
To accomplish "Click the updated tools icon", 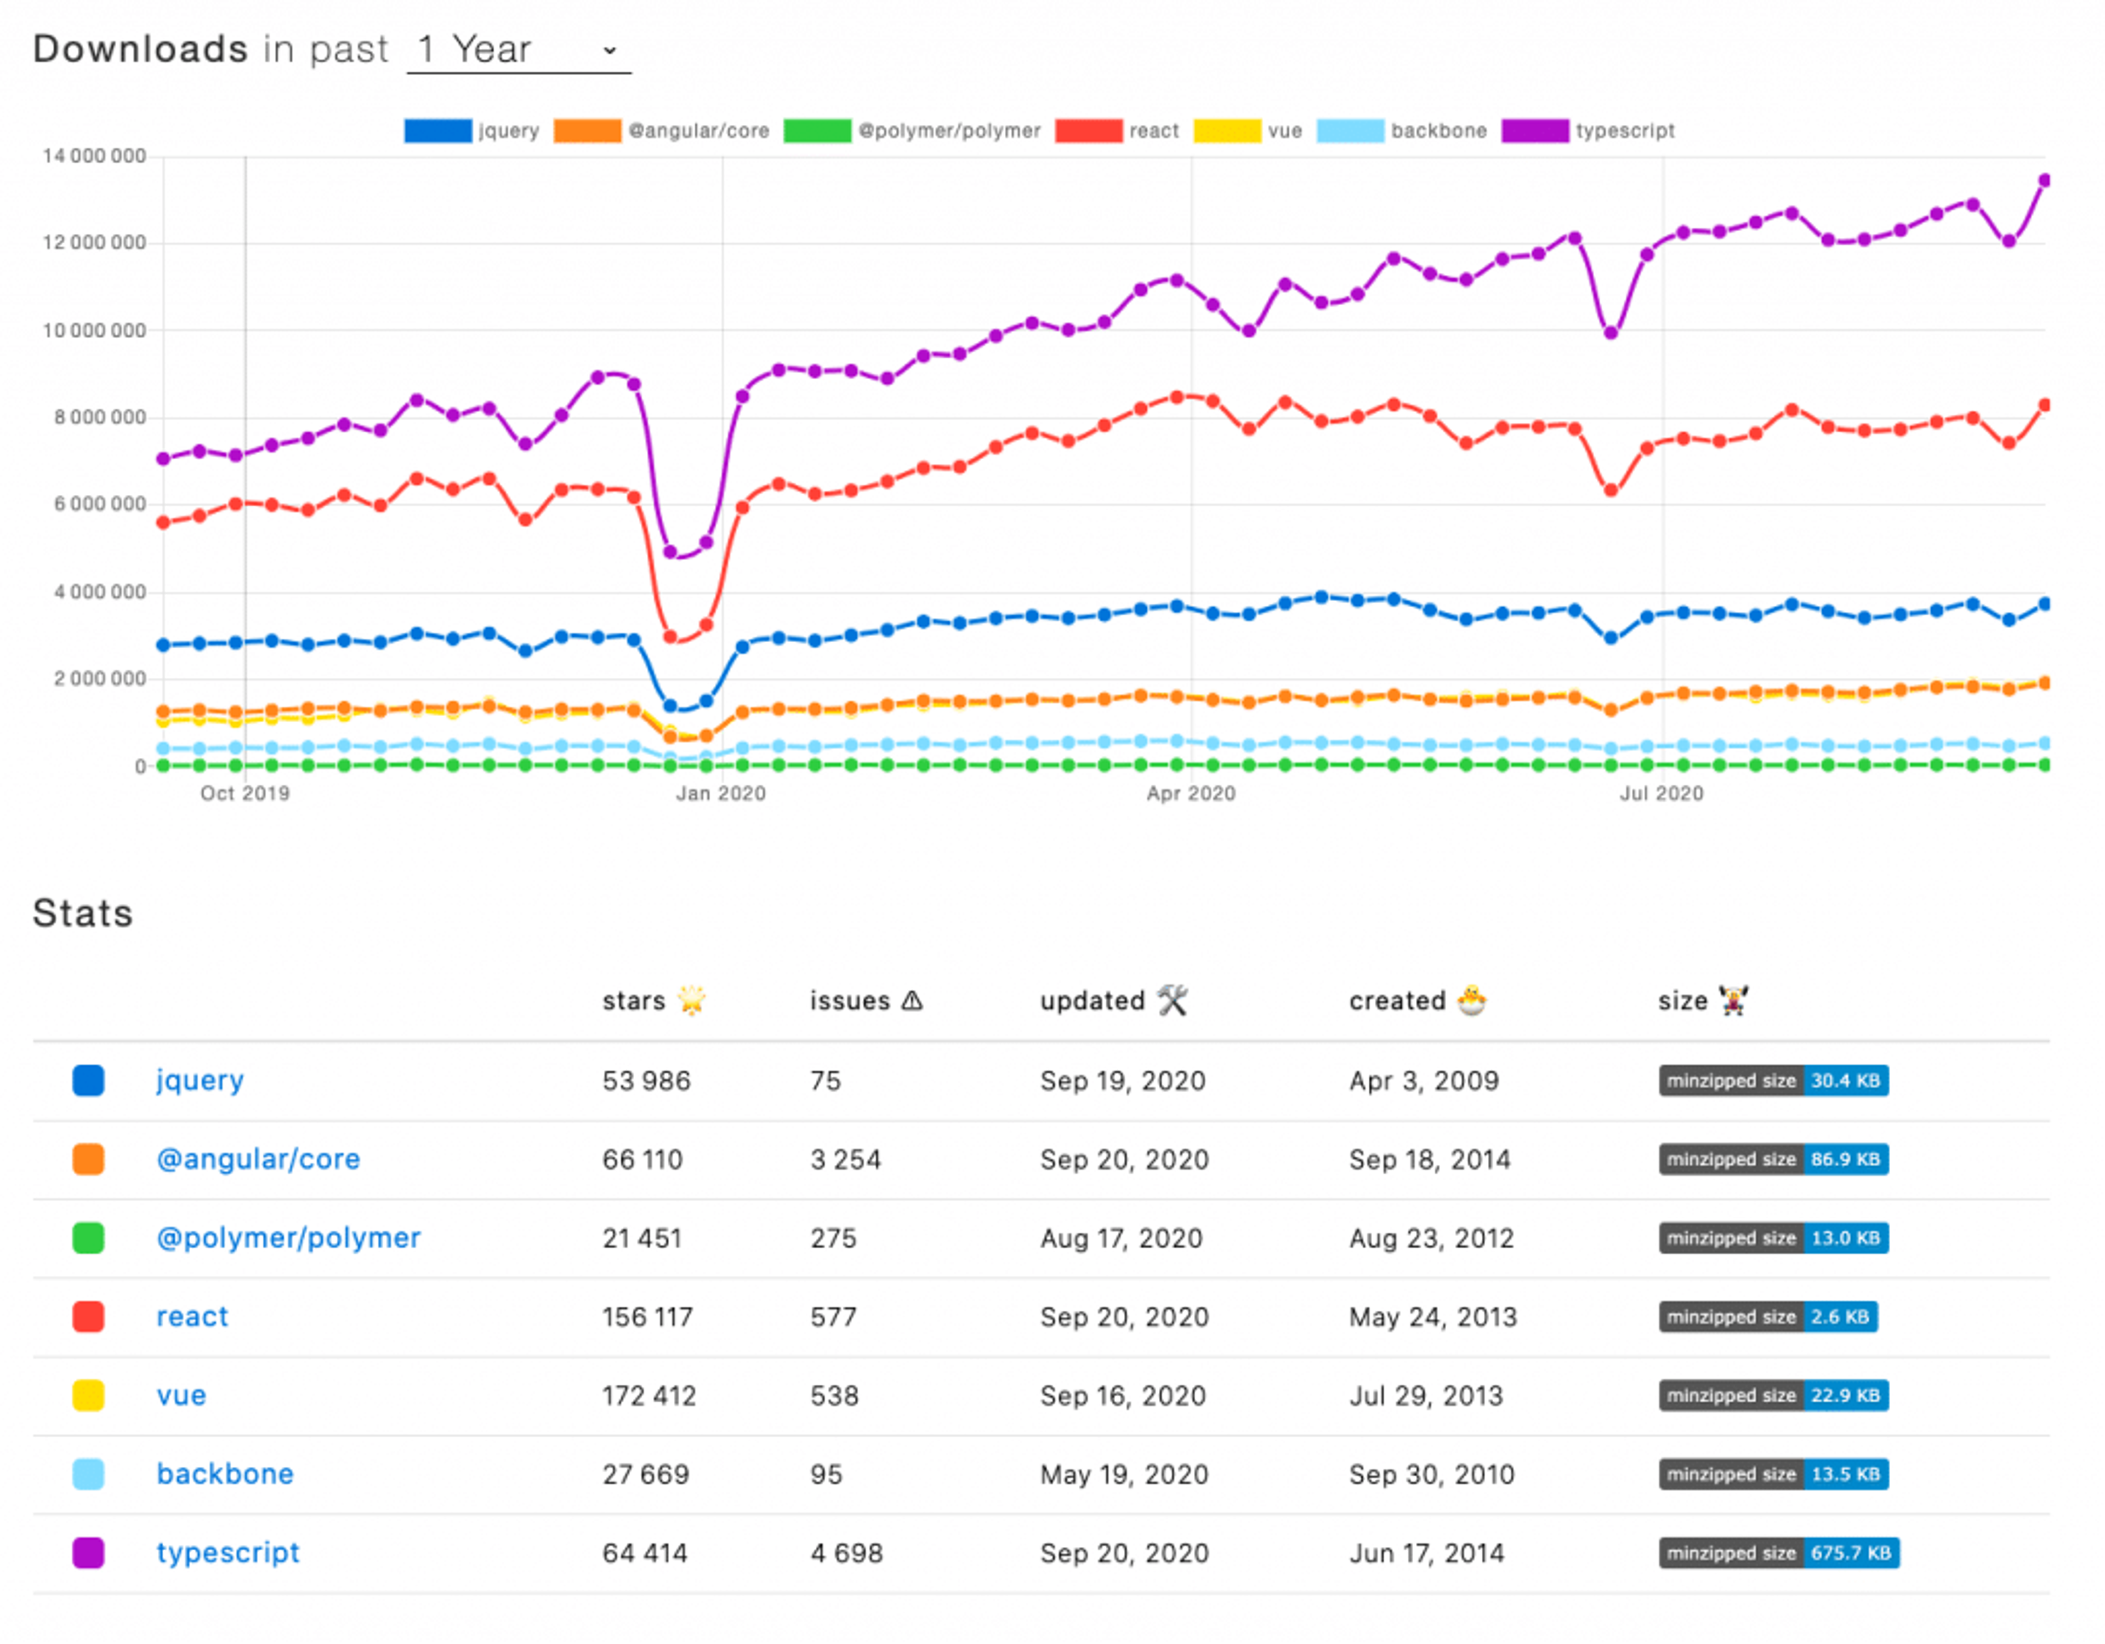I will [x=1173, y=1000].
